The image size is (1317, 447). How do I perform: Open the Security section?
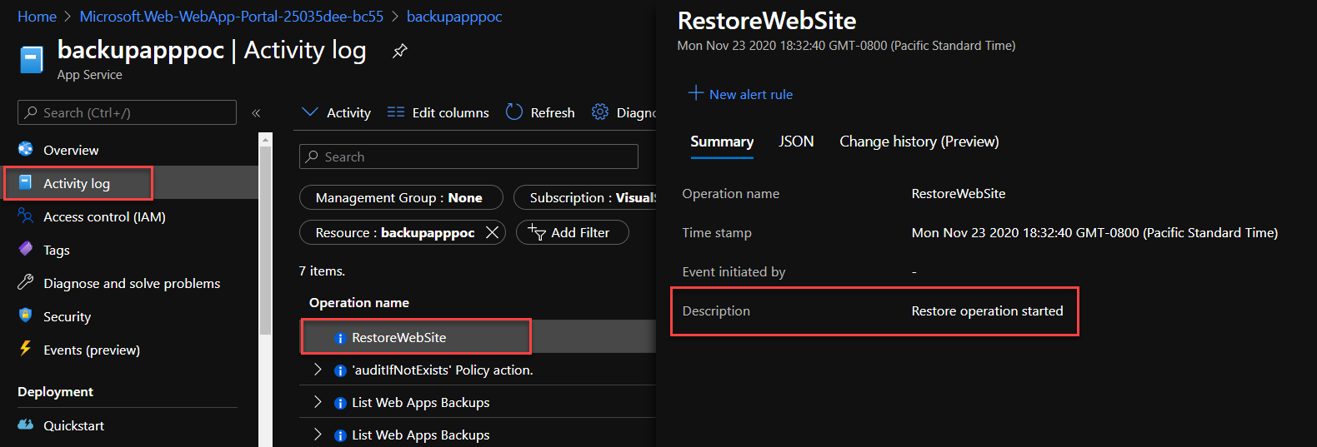[67, 316]
